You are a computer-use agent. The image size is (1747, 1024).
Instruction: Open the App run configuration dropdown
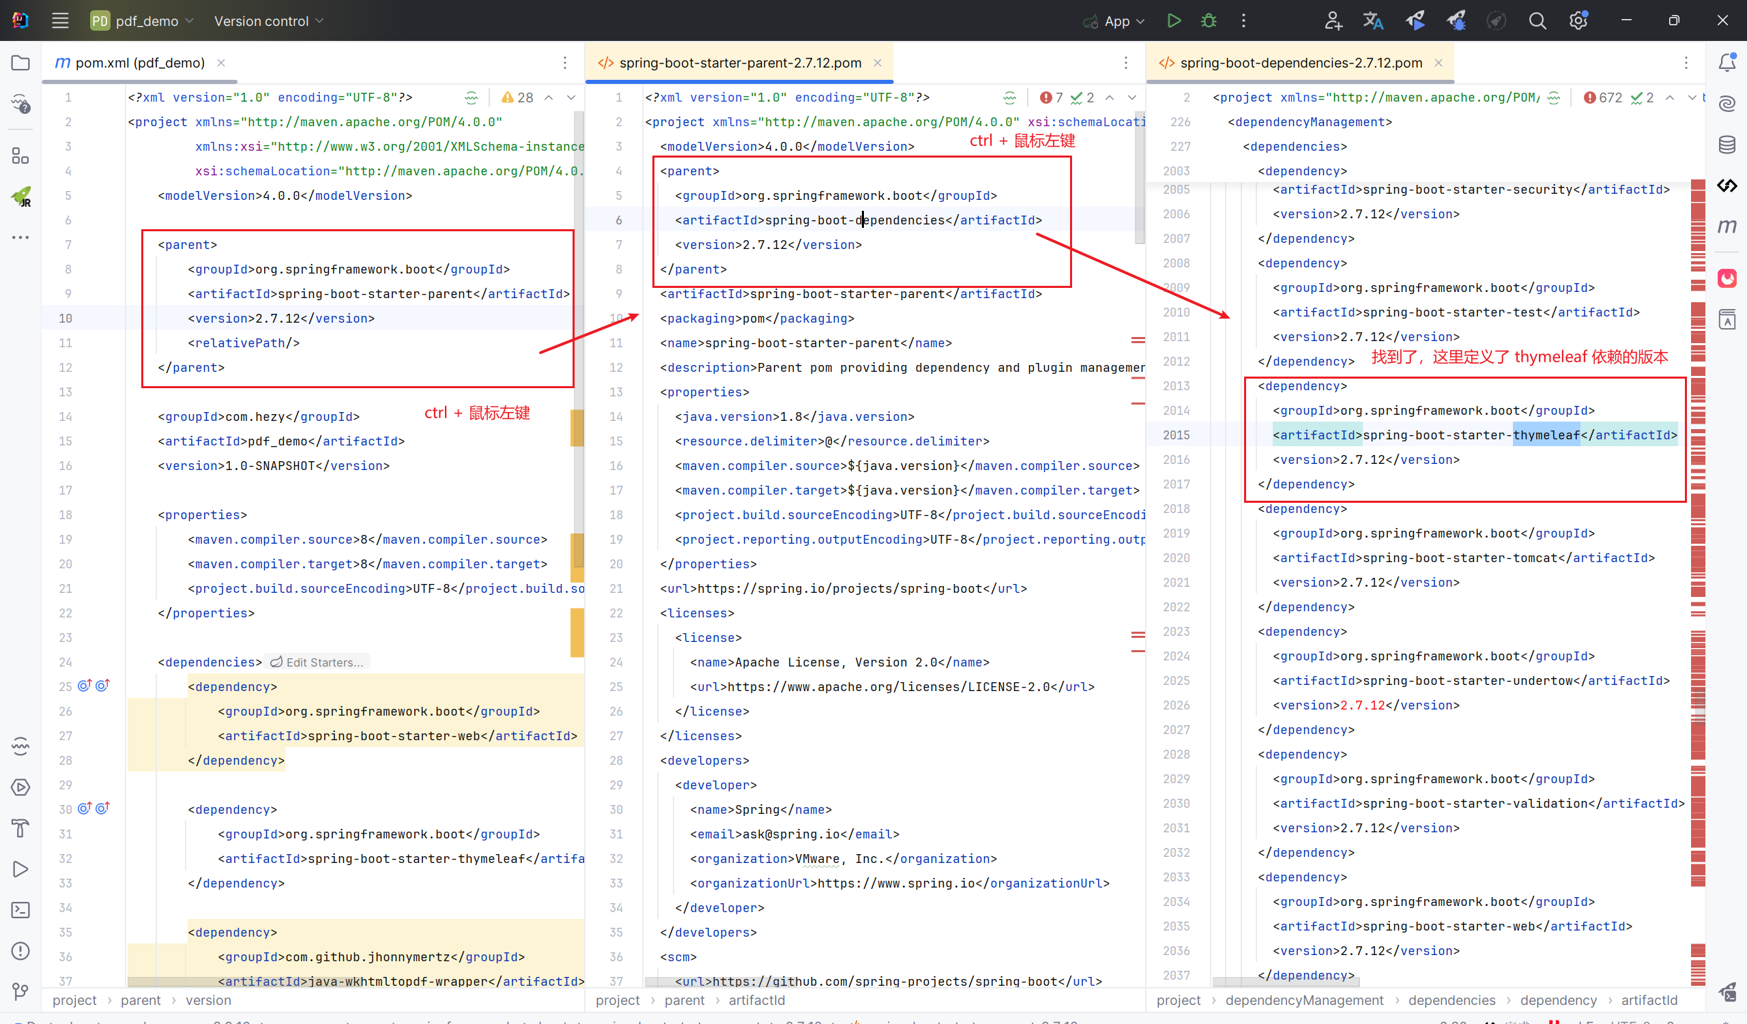pos(1113,20)
